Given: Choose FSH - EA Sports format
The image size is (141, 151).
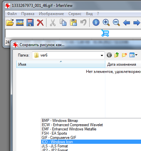Looking at the screenshot, I should point(91,133).
